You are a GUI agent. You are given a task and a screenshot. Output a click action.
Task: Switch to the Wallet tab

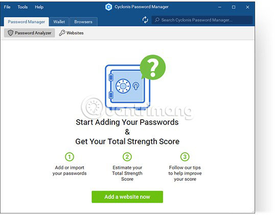(59, 22)
